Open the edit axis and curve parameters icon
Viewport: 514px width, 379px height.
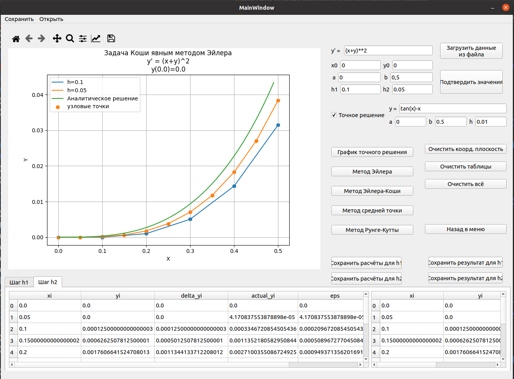tap(96, 39)
